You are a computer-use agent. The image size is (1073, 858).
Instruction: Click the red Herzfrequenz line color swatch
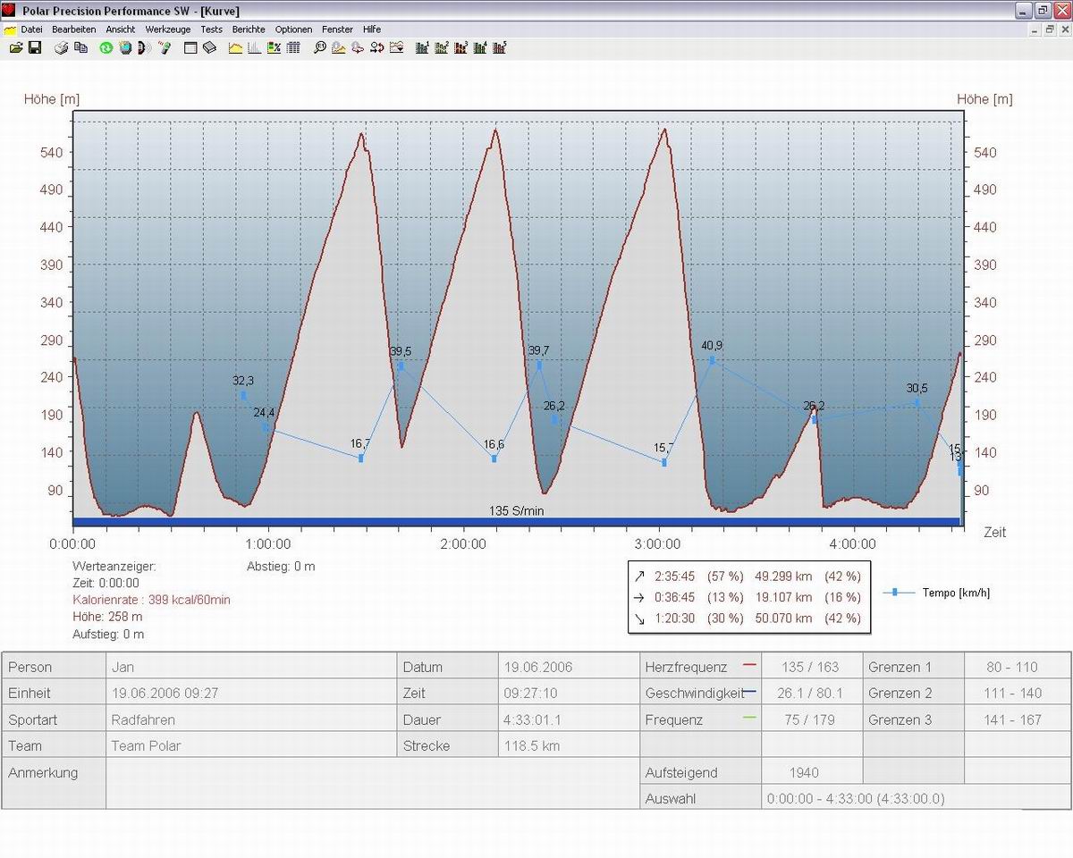[x=749, y=666]
